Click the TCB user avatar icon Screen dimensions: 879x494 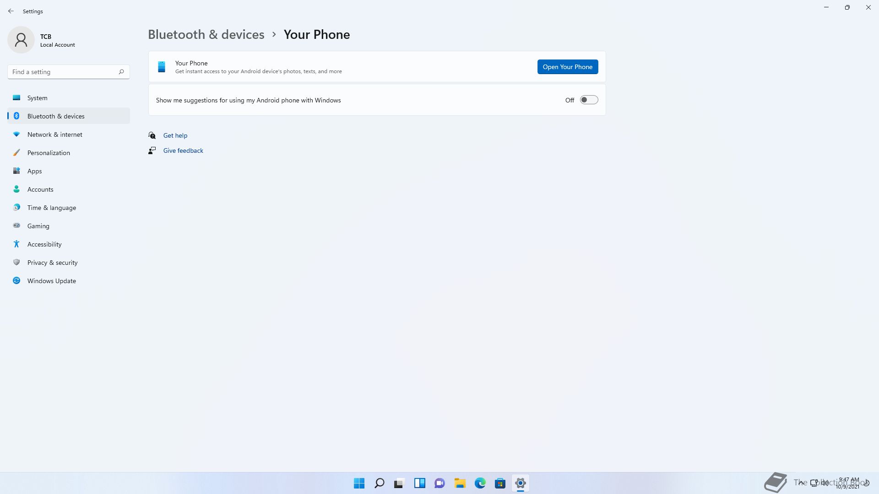click(x=21, y=40)
